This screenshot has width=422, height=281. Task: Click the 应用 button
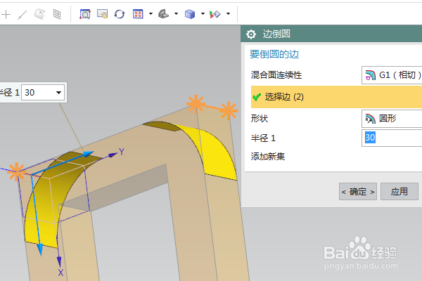[x=399, y=192]
